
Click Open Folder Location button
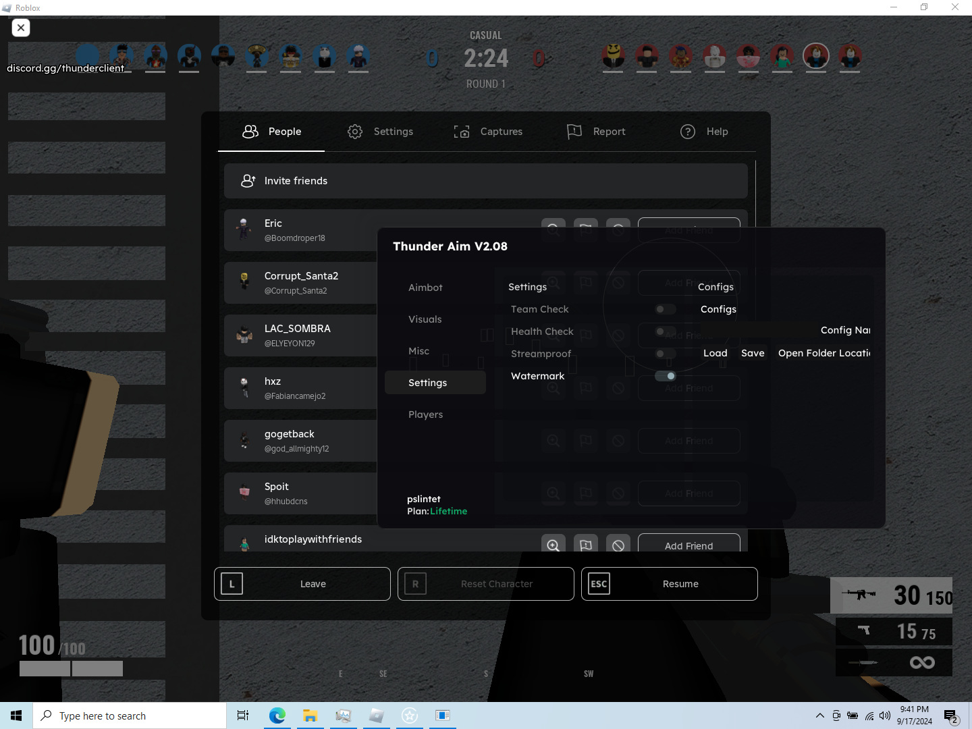click(x=823, y=353)
